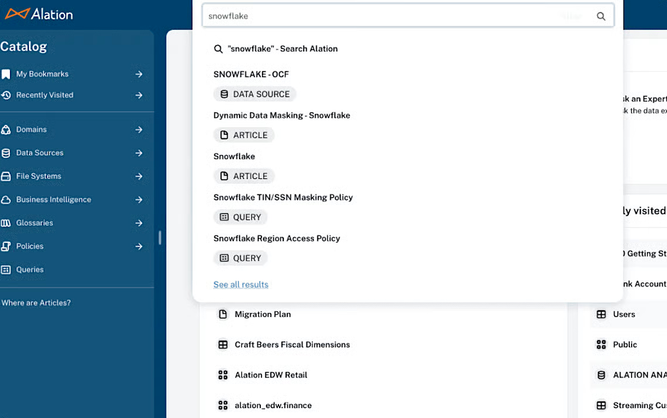The height and width of the screenshot is (418, 667).
Task: Open the Business Intelligence catalog section
Action: tap(54, 200)
